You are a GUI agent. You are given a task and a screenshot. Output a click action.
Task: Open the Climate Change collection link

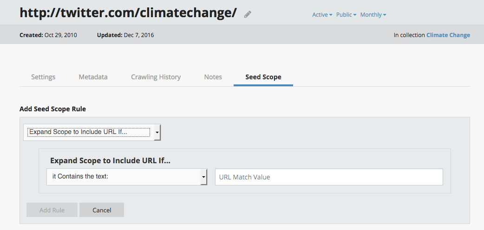click(x=448, y=35)
